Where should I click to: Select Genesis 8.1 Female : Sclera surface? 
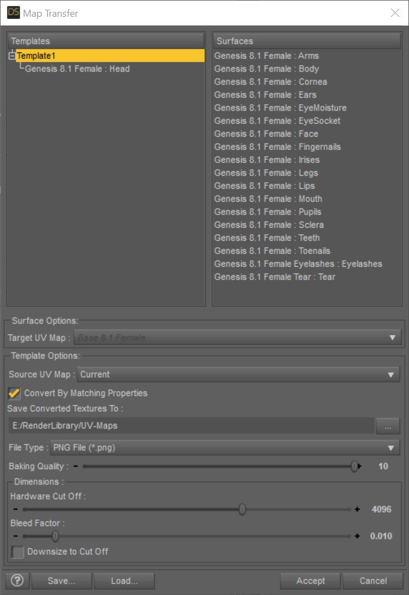pyautogui.click(x=269, y=225)
